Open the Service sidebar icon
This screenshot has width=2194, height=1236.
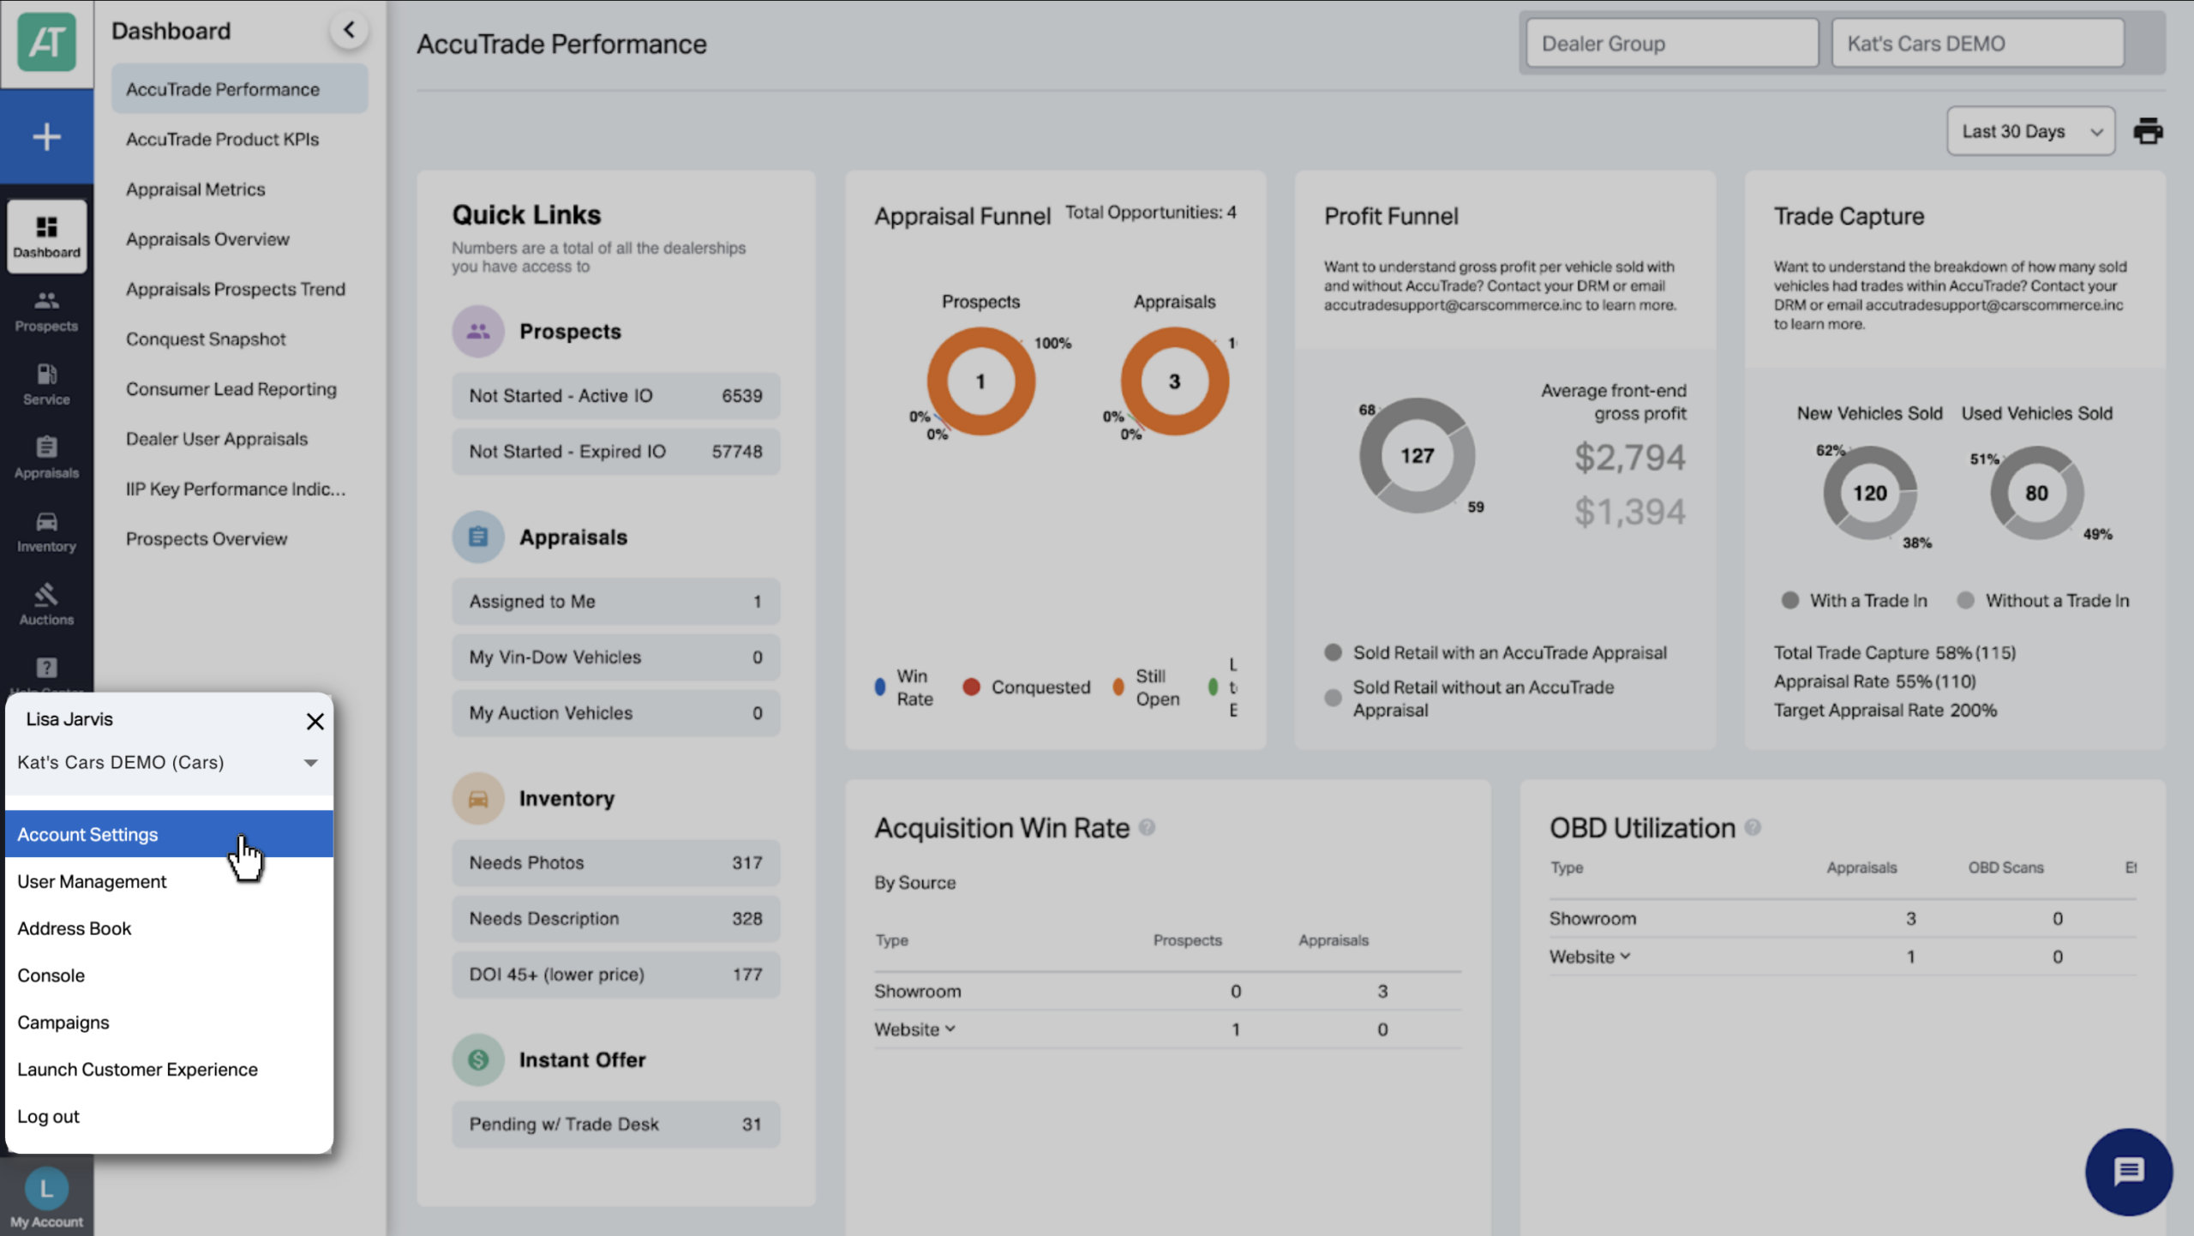pyautogui.click(x=46, y=384)
